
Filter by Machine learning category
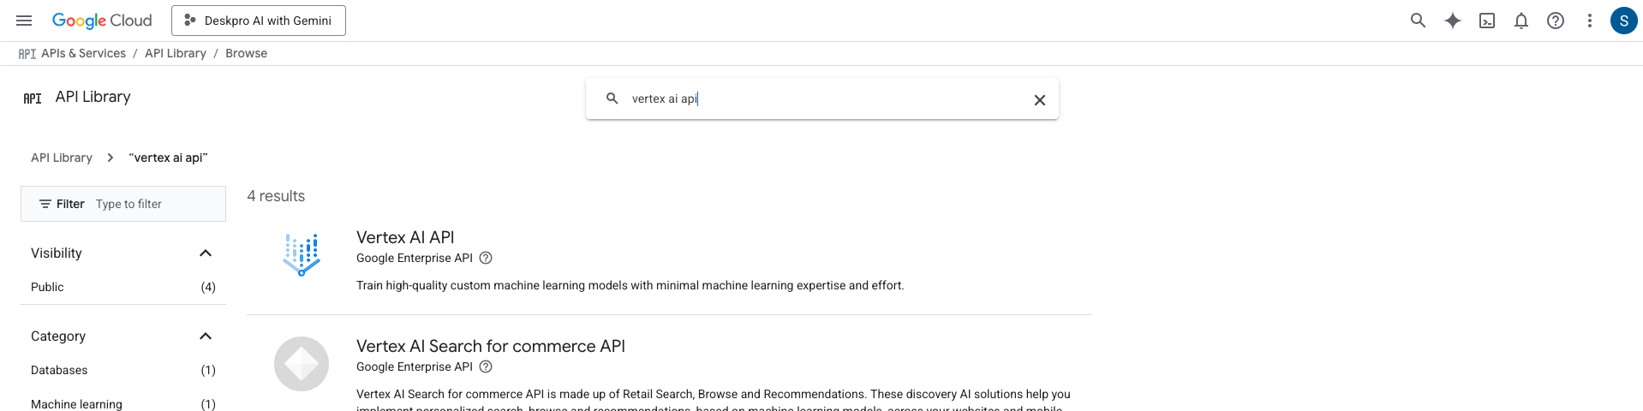point(76,404)
